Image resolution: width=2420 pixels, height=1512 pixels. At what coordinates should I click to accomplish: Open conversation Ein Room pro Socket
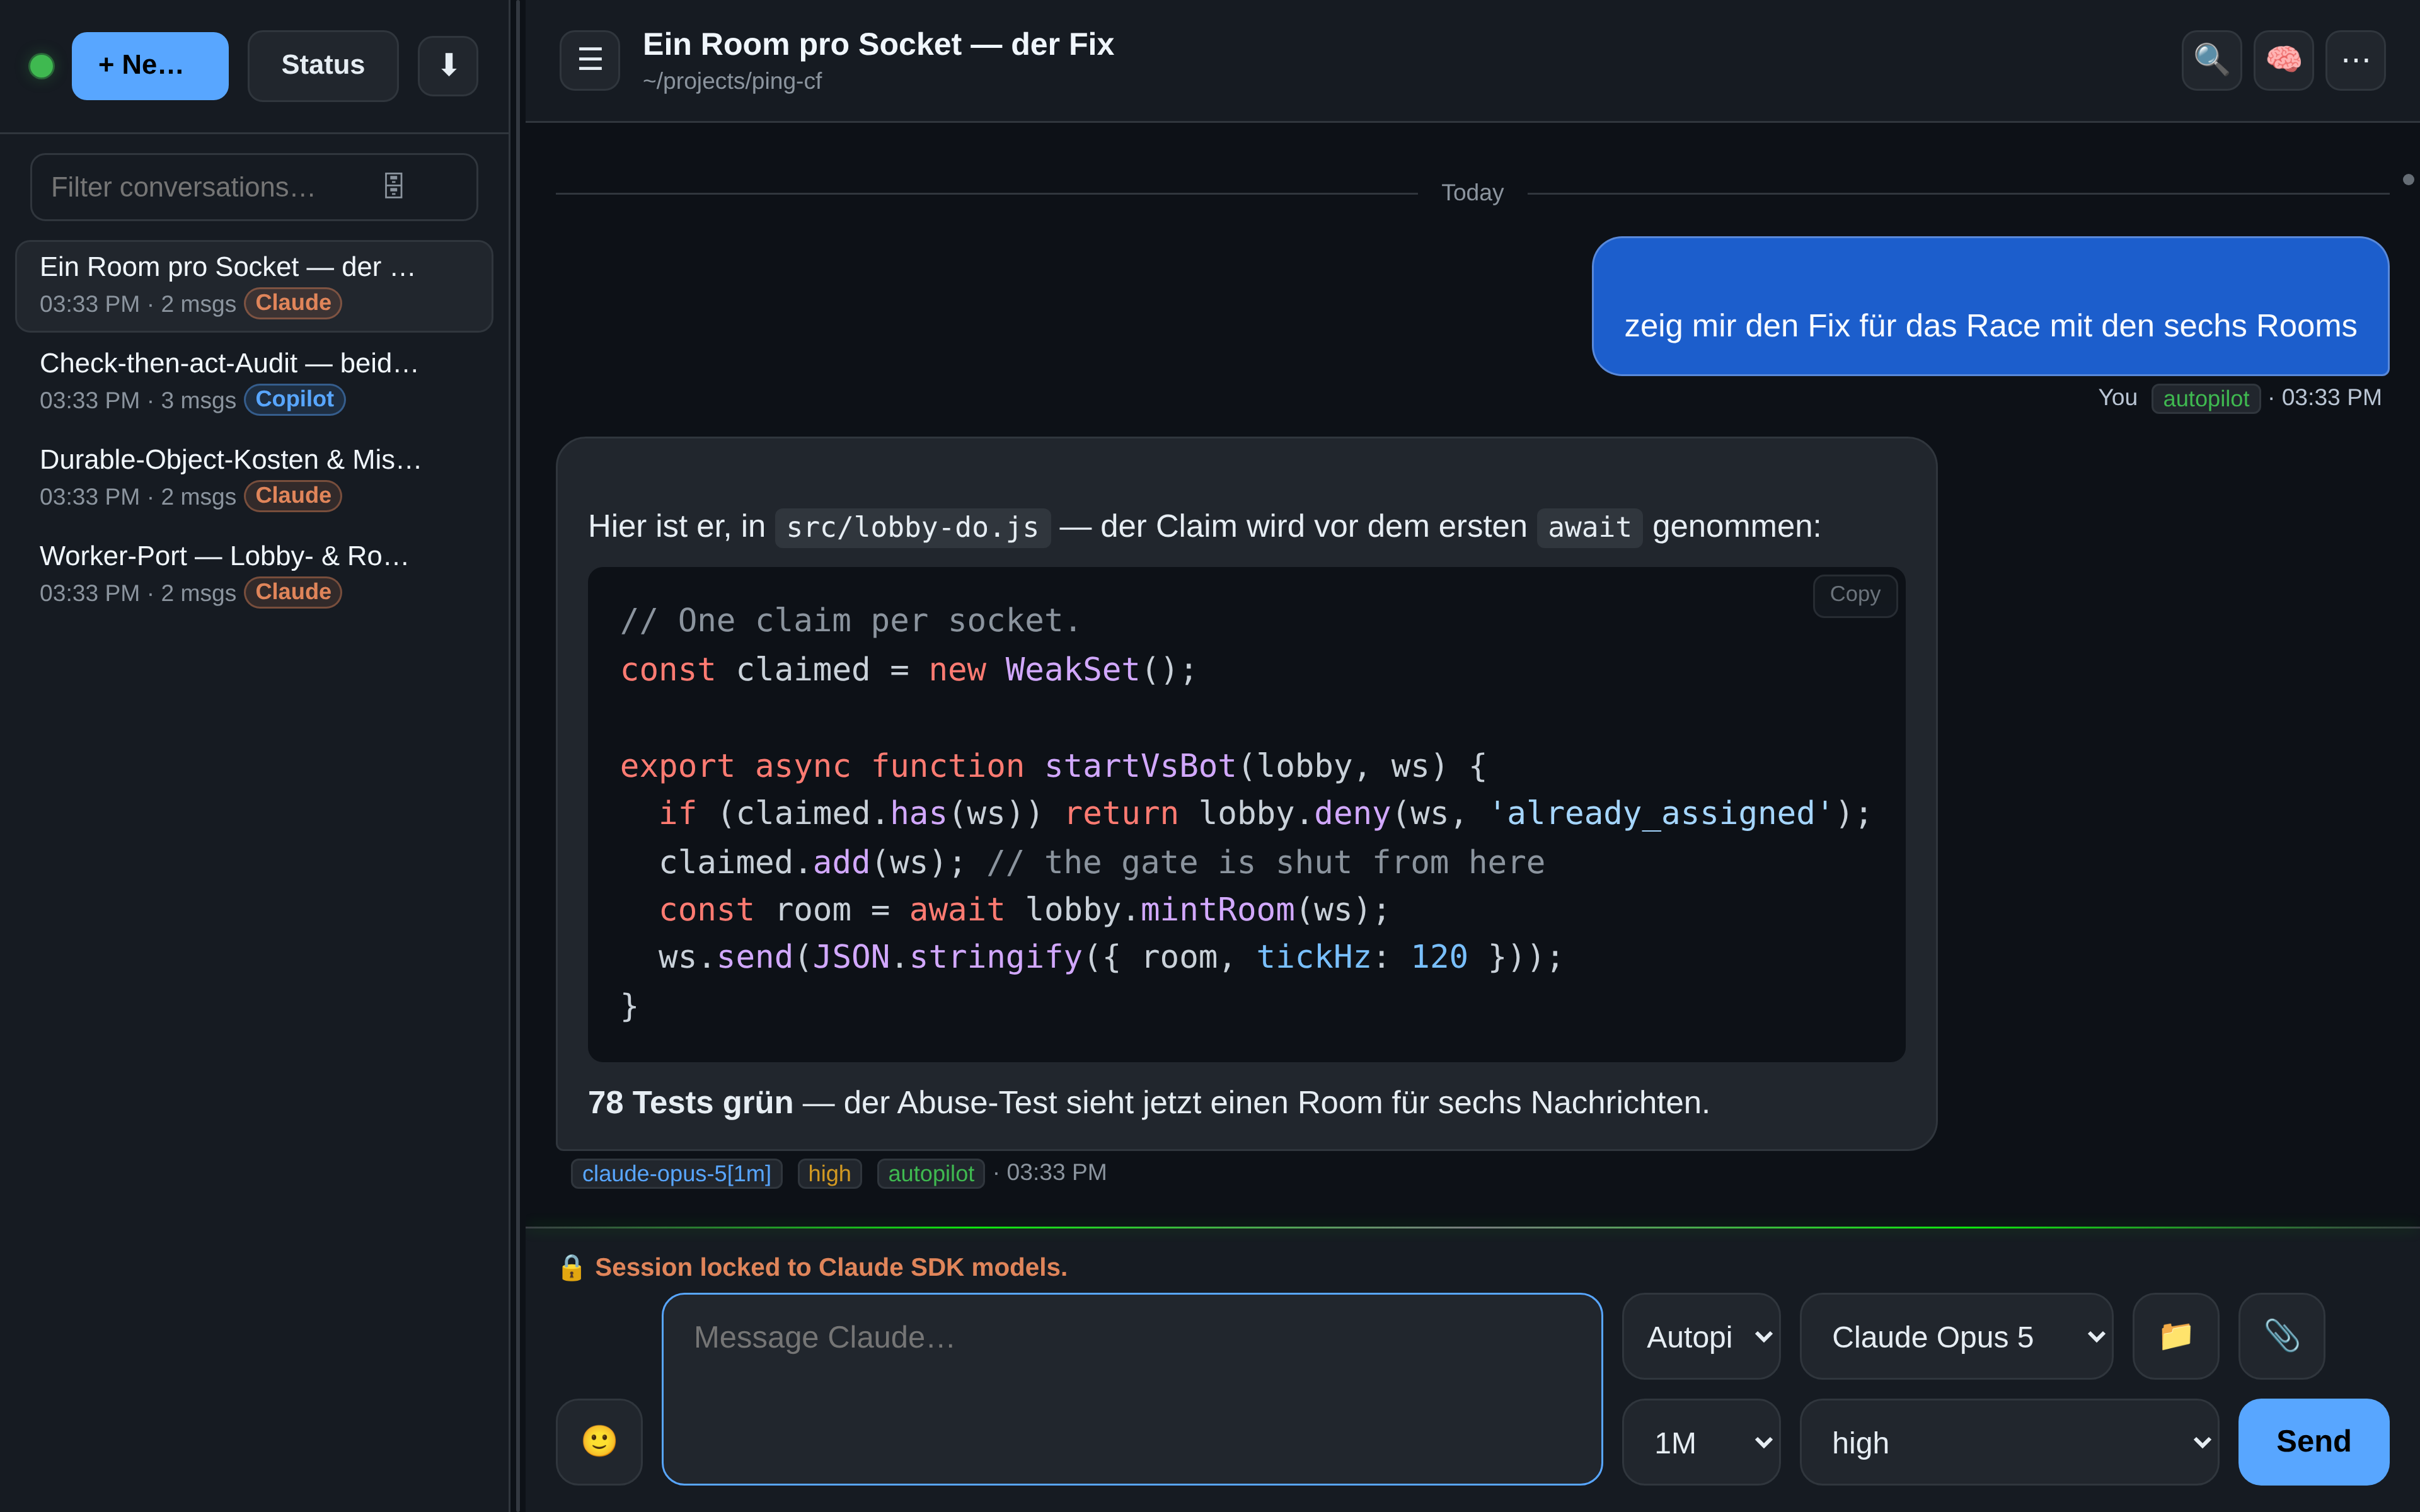coord(254,286)
